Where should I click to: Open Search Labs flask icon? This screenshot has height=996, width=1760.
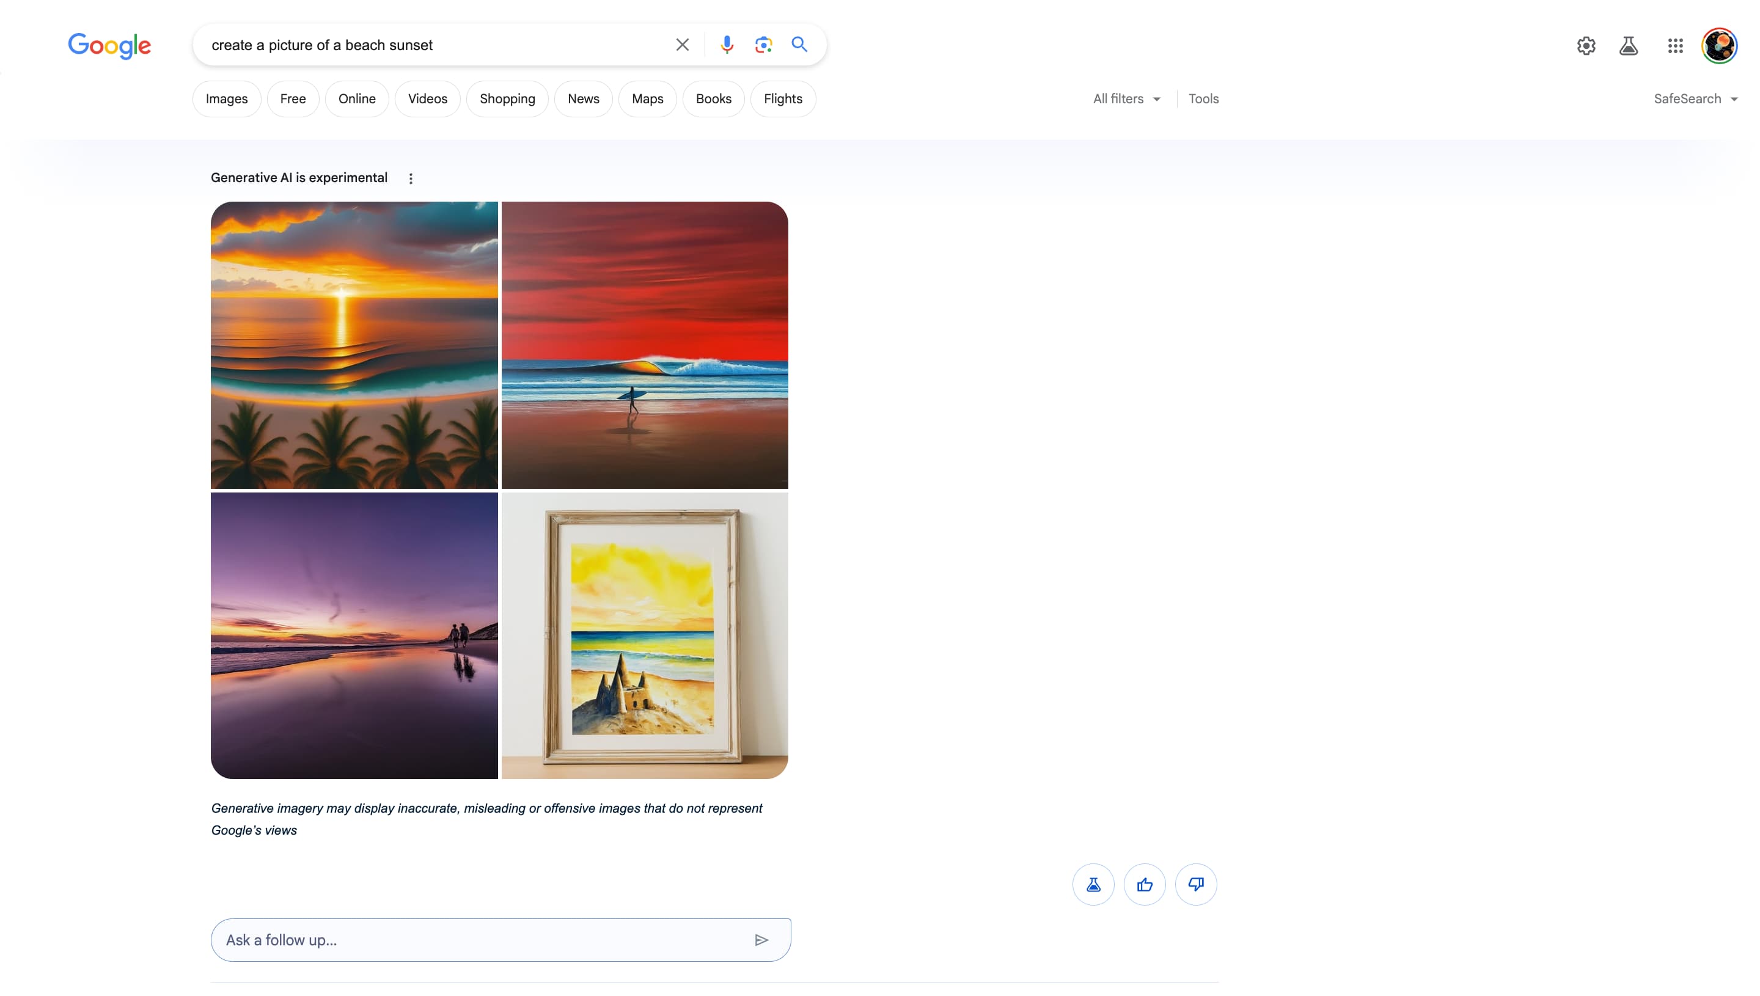1629,45
